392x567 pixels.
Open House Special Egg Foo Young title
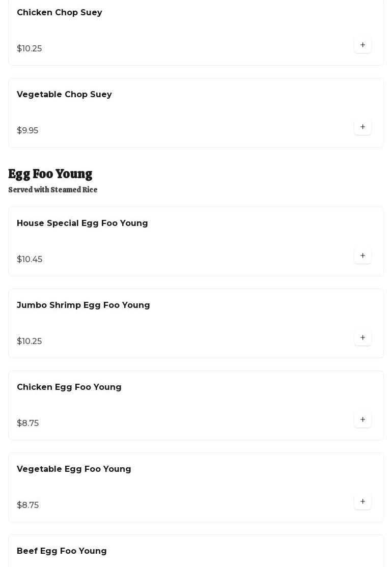pyautogui.click(x=82, y=223)
